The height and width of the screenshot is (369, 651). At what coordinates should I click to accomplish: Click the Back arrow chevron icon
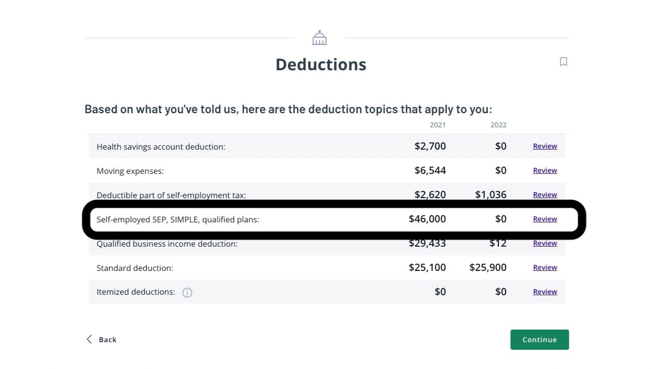pos(89,339)
